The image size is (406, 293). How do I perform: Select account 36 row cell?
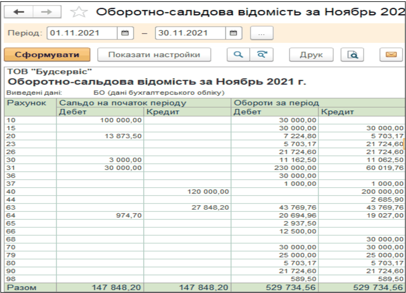[x=30, y=176]
